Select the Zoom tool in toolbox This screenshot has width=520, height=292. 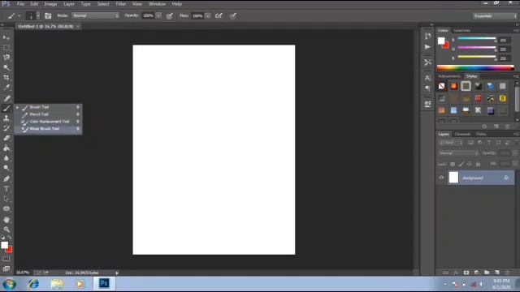(x=6, y=229)
